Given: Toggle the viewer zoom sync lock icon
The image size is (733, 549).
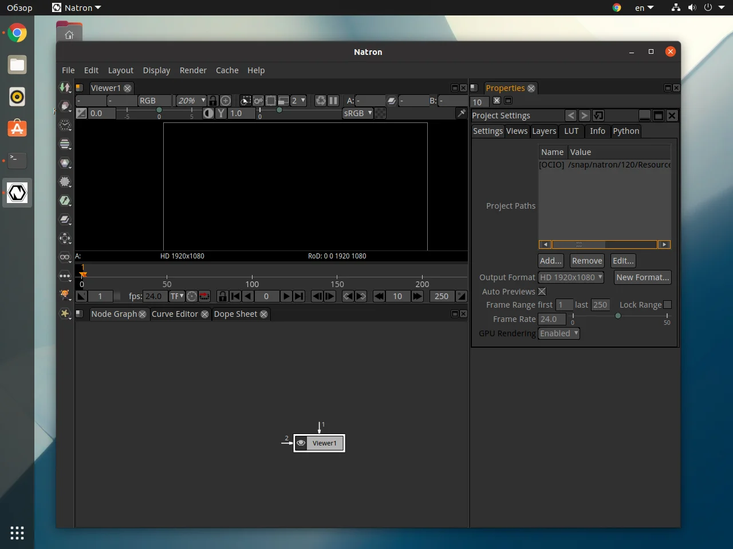Looking at the screenshot, I should point(213,101).
